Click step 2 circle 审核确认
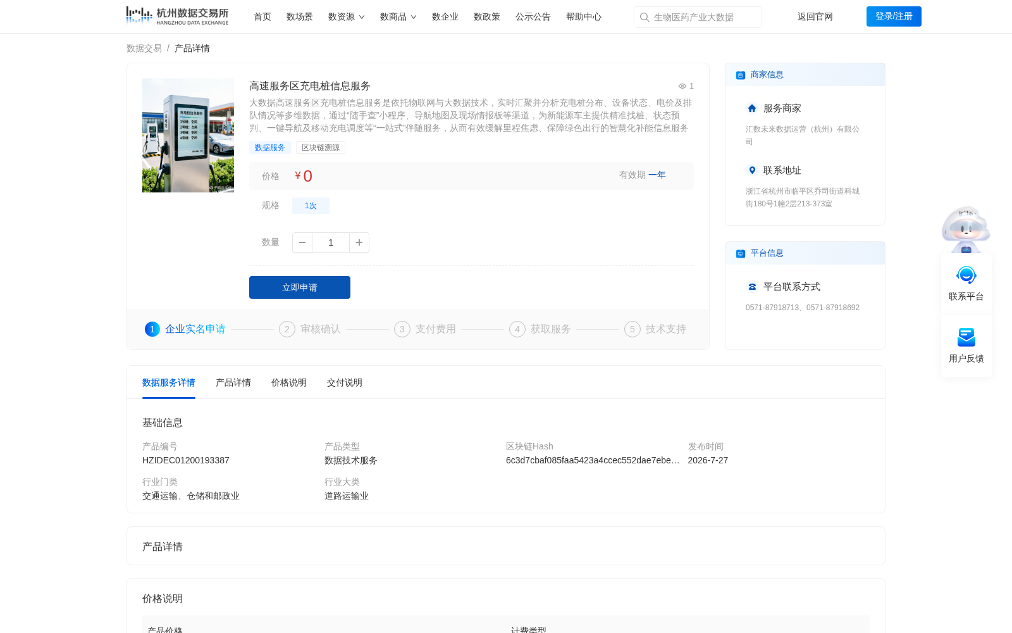This screenshot has height=633, width=1012. [287, 329]
